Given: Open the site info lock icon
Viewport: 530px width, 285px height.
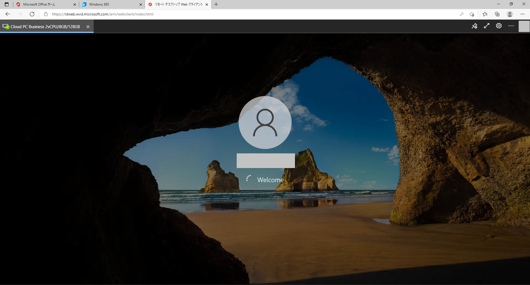Looking at the screenshot, I should [46, 14].
